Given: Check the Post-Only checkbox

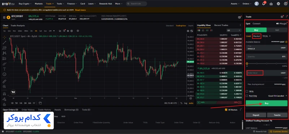Looking at the screenshot, I should 247,96.
